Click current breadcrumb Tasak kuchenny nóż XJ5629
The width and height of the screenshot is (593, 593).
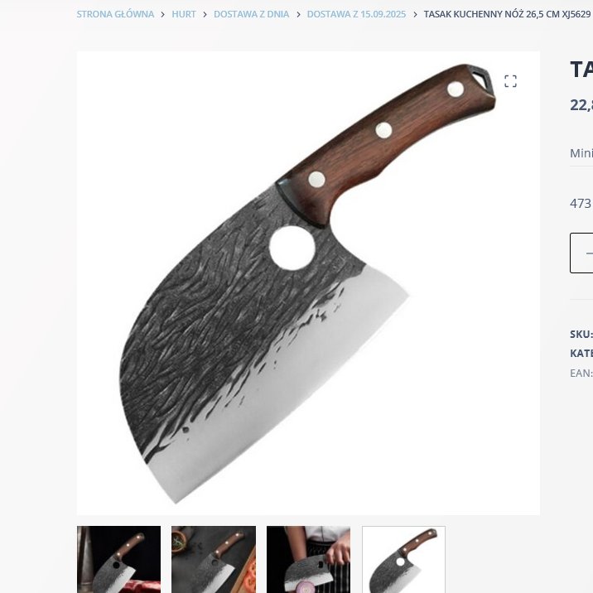(507, 14)
